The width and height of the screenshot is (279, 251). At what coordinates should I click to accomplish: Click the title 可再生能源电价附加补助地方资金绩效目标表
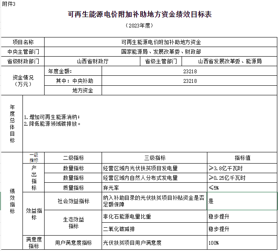139,15
